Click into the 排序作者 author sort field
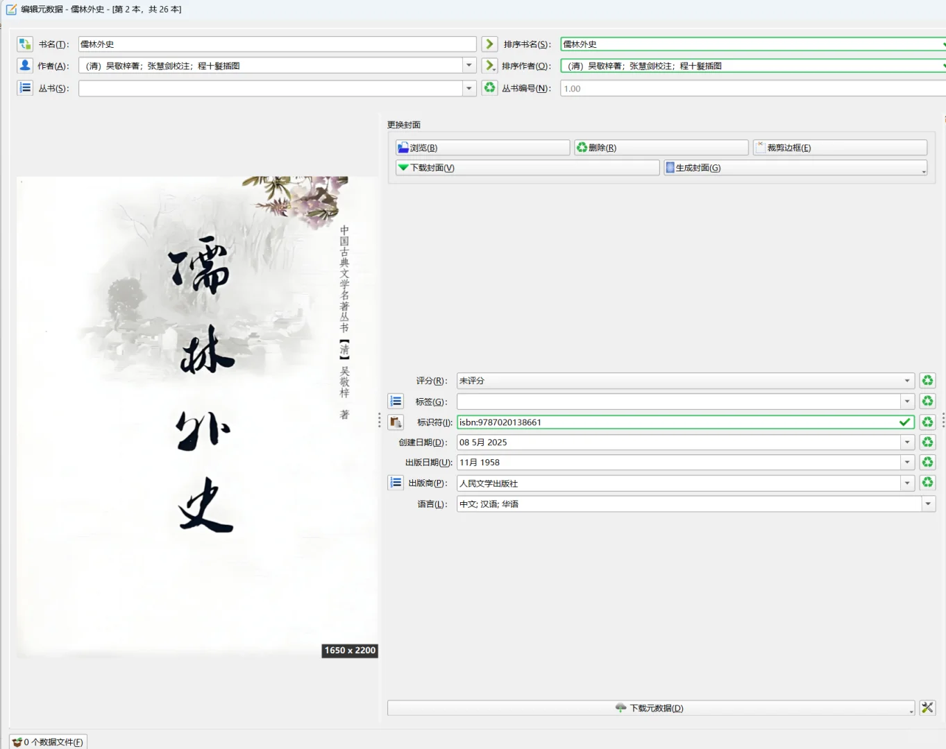Image resolution: width=946 pixels, height=749 pixels. 752,66
